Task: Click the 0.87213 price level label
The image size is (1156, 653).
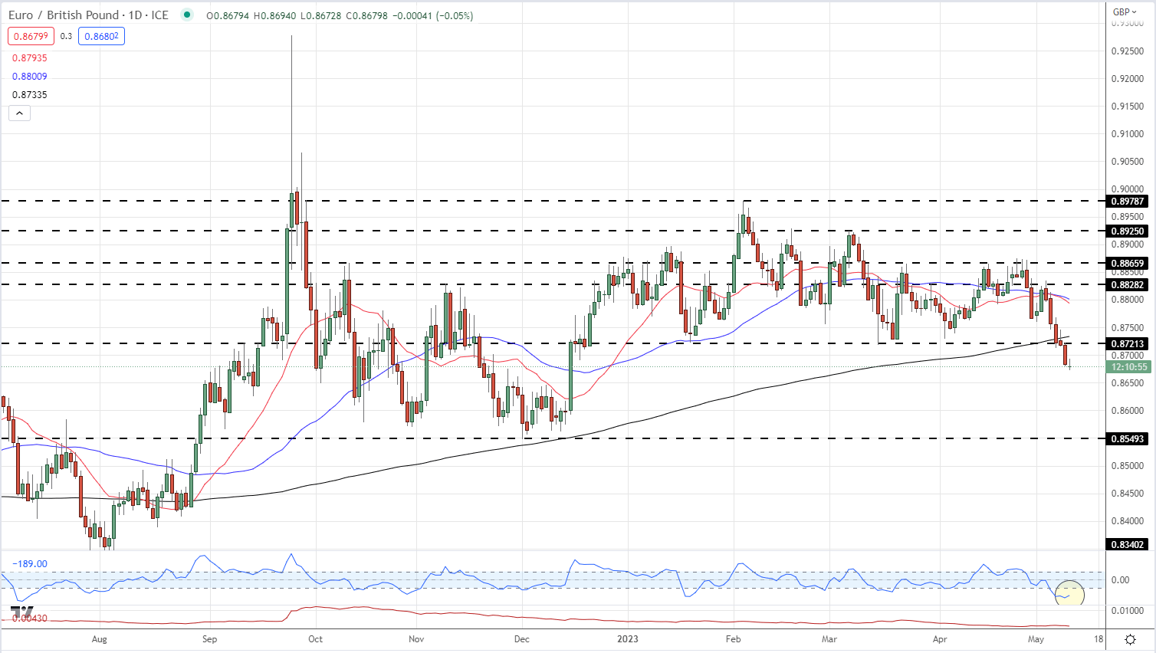Action: 1128,344
